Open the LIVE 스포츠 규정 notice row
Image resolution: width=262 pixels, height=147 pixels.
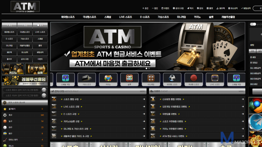[x=98, y=106]
